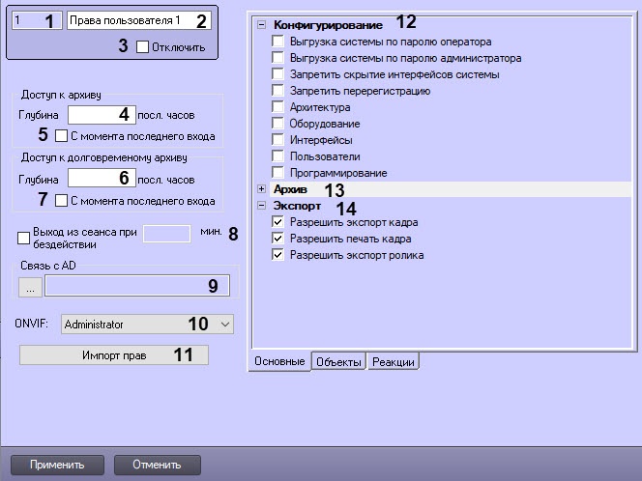642x481 pixels.
Task: Select the Основные tab
Action: coord(279,362)
